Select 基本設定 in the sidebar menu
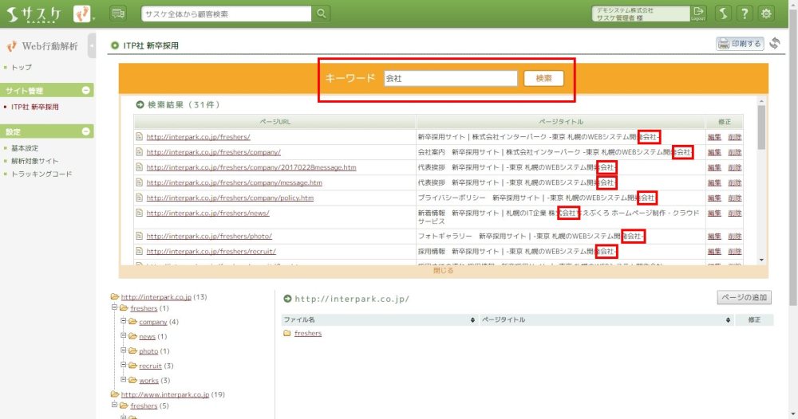Image resolution: width=798 pixels, height=419 pixels. [x=24, y=148]
